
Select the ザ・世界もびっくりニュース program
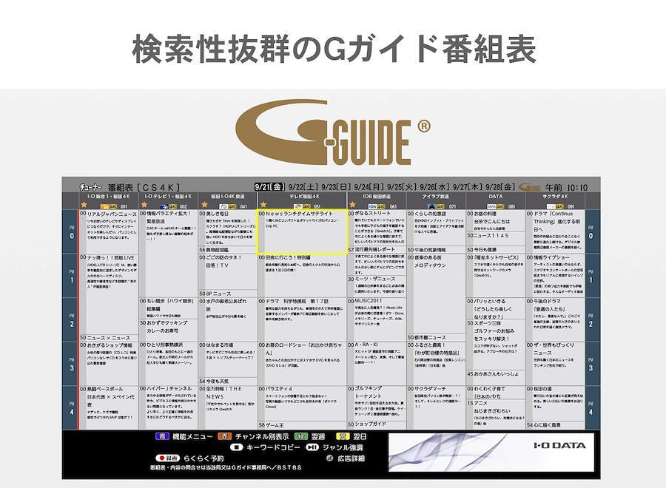555,363
